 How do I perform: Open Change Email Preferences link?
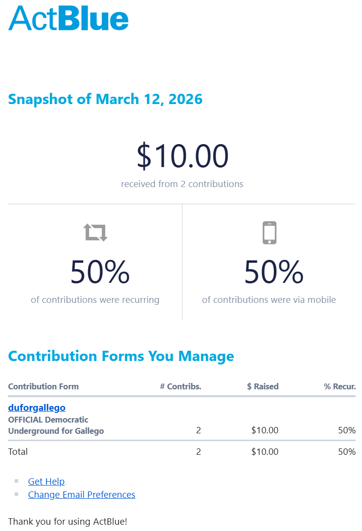(x=82, y=495)
